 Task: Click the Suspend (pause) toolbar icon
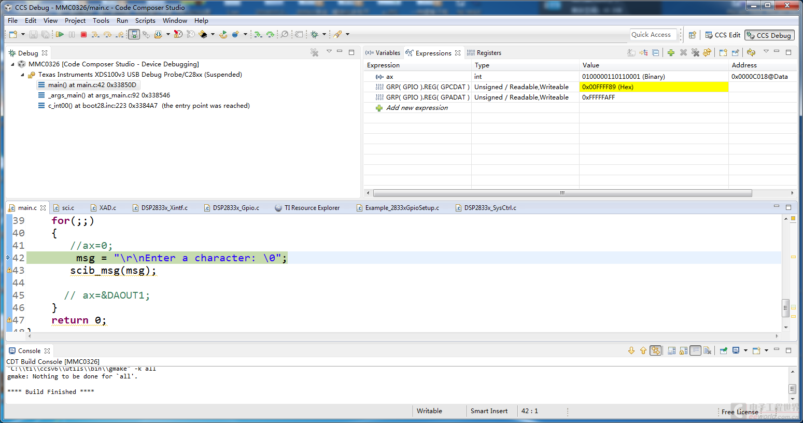[x=72, y=34]
